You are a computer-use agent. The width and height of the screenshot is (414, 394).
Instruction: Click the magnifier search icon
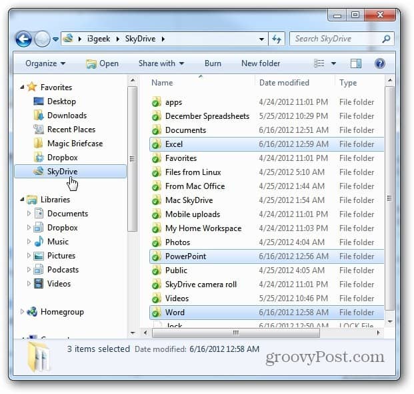click(386, 39)
